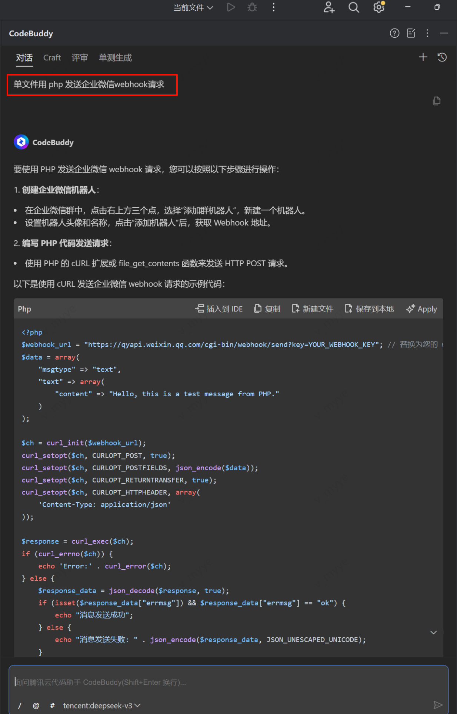This screenshot has height=714, width=457.
Task: Switch to the Craft tab
Action: pos(52,58)
